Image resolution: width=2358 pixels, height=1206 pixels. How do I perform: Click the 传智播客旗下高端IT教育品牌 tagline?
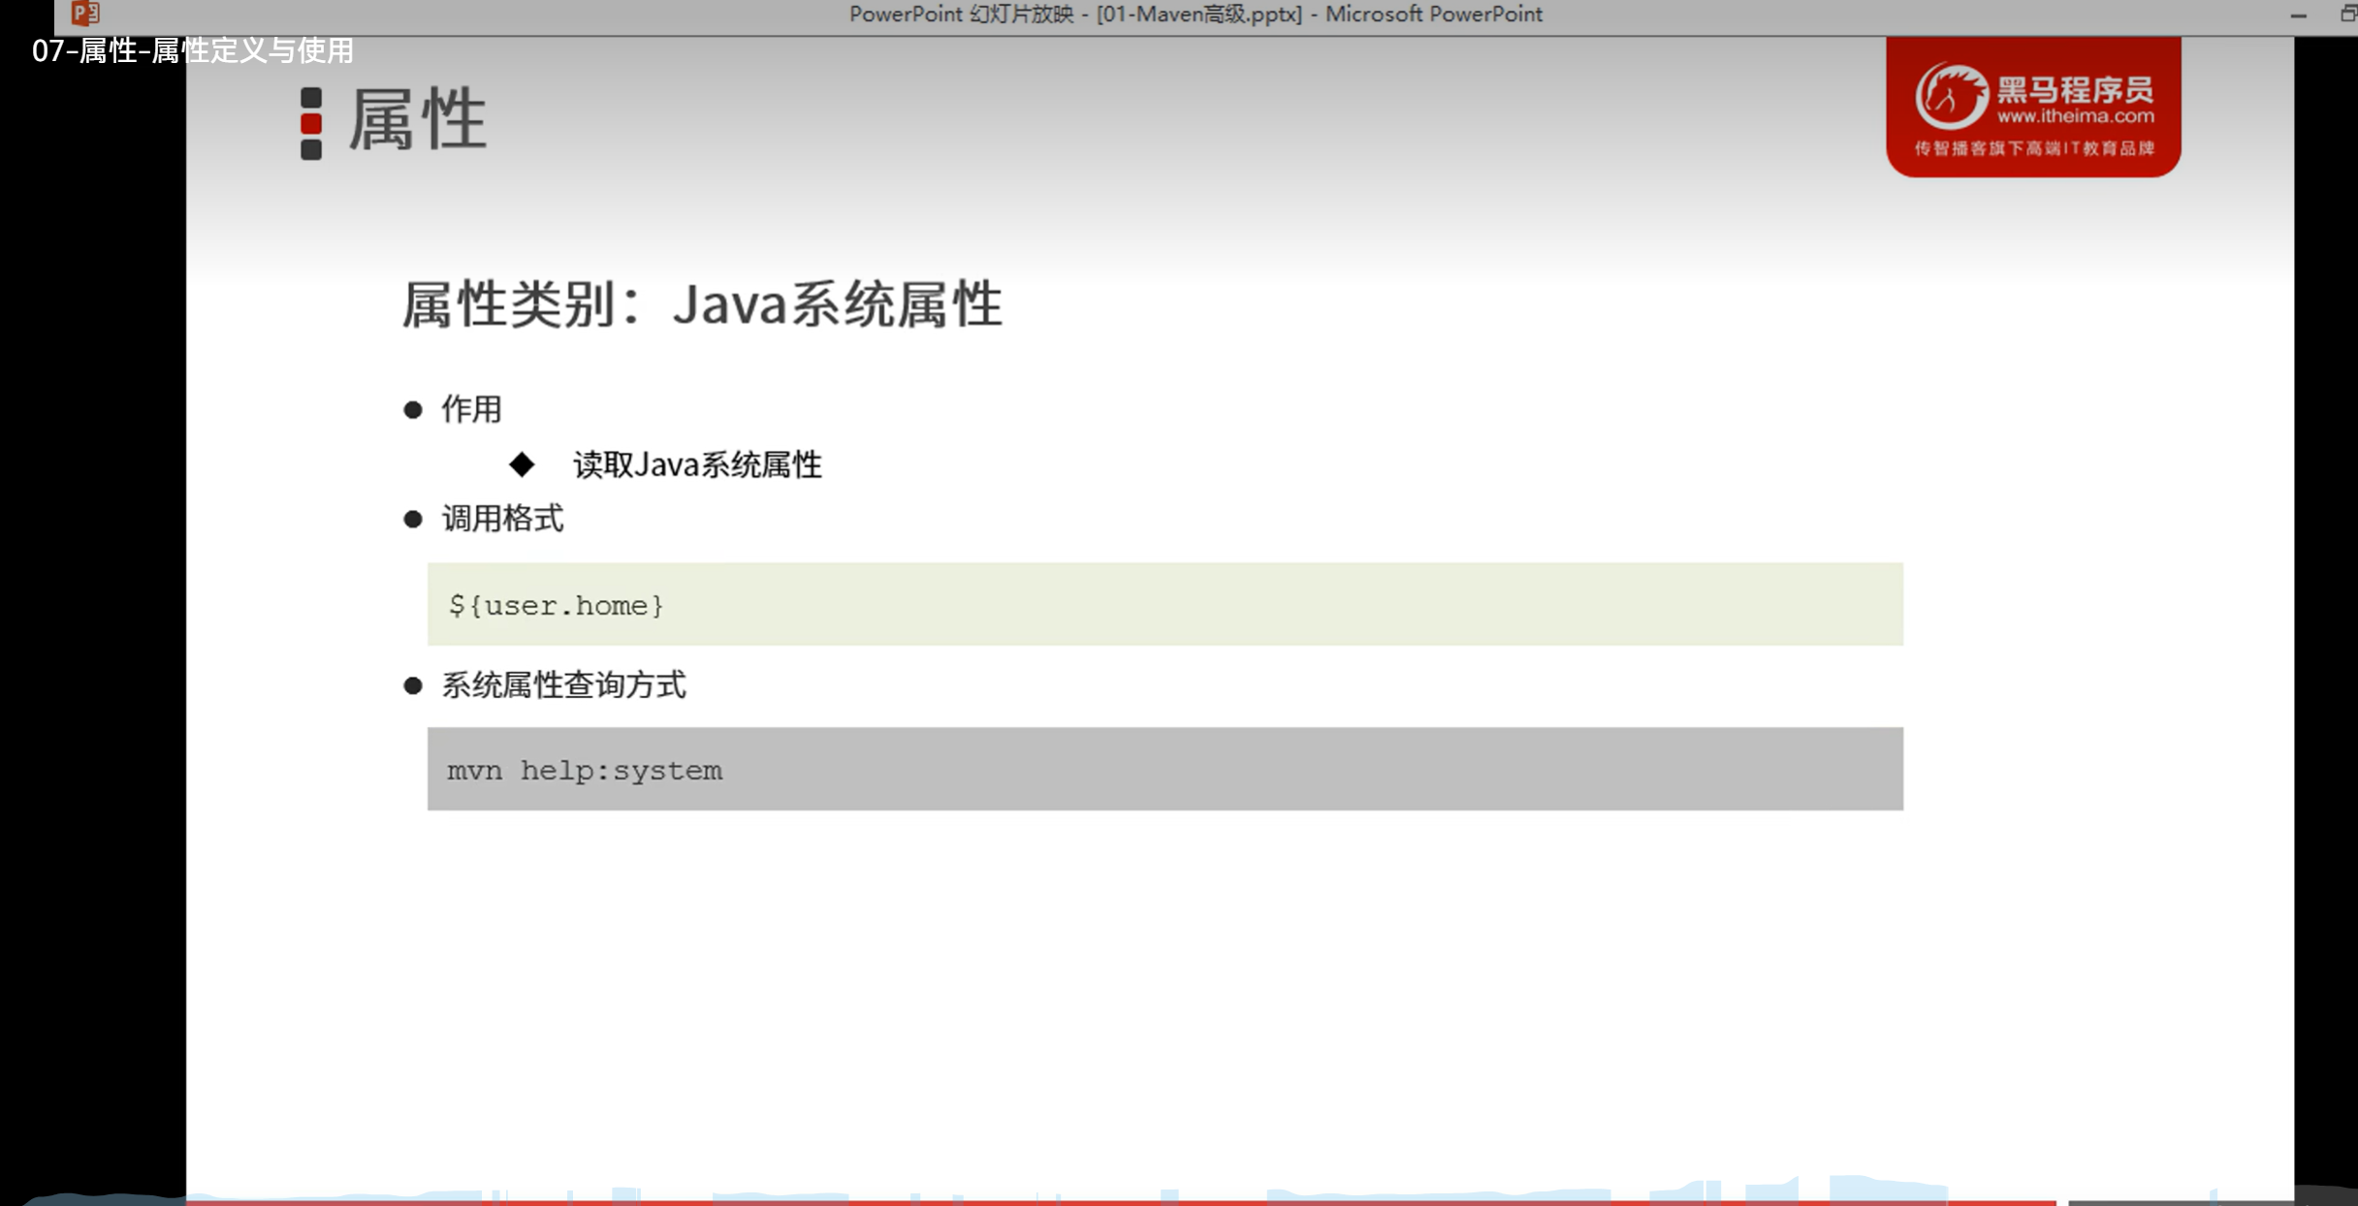coord(2034,148)
